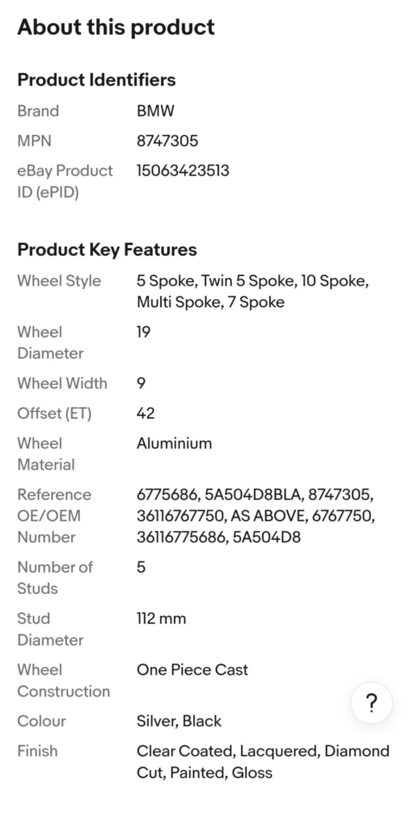Image resolution: width=410 pixels, height=827 pixels.
Task: Click the Wheel Style label
Action: click(x=59, y=281)
